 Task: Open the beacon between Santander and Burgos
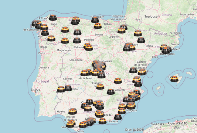click(x=98, y=26)
